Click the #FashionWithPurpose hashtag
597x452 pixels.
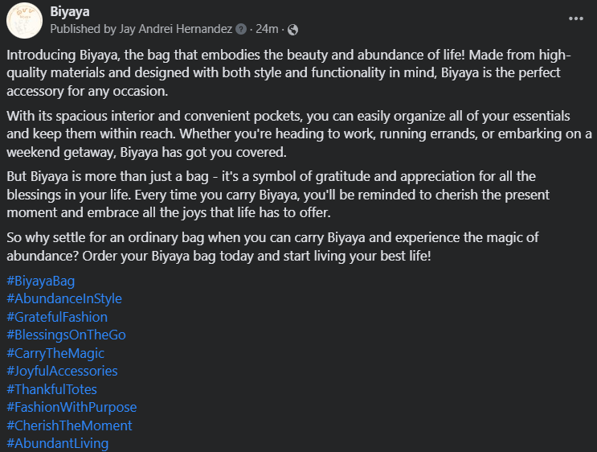[72, 407]
